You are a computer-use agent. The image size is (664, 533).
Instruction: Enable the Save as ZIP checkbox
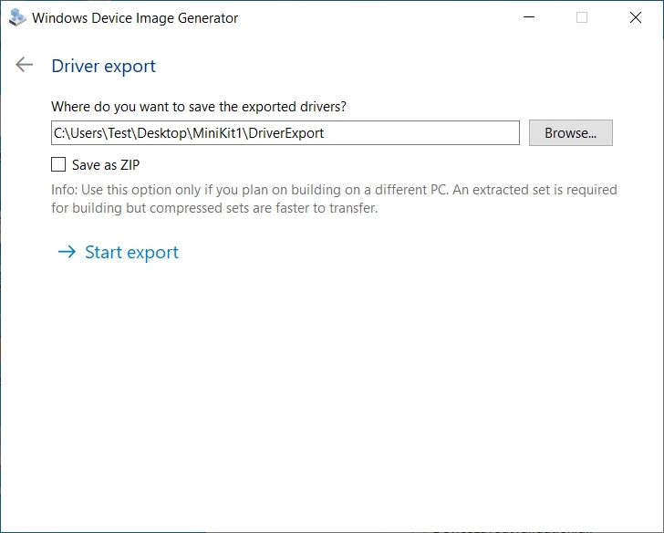[x=58, y=165]
